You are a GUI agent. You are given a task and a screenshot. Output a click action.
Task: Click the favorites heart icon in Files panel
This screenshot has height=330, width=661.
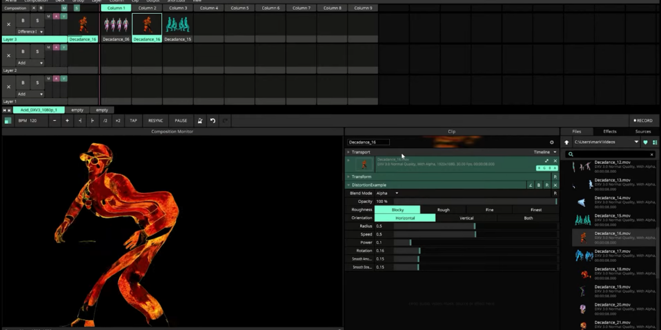[645, 142]
